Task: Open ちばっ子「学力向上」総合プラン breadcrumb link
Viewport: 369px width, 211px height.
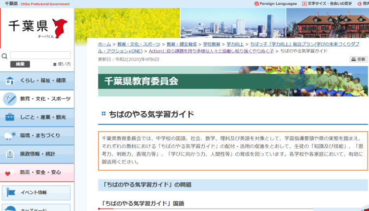Action: point(305,44)
